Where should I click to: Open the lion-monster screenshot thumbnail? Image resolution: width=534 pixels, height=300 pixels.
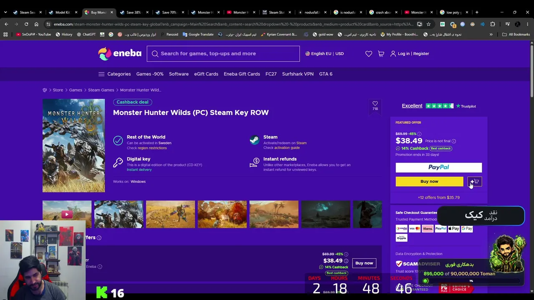tap(222, 215)
